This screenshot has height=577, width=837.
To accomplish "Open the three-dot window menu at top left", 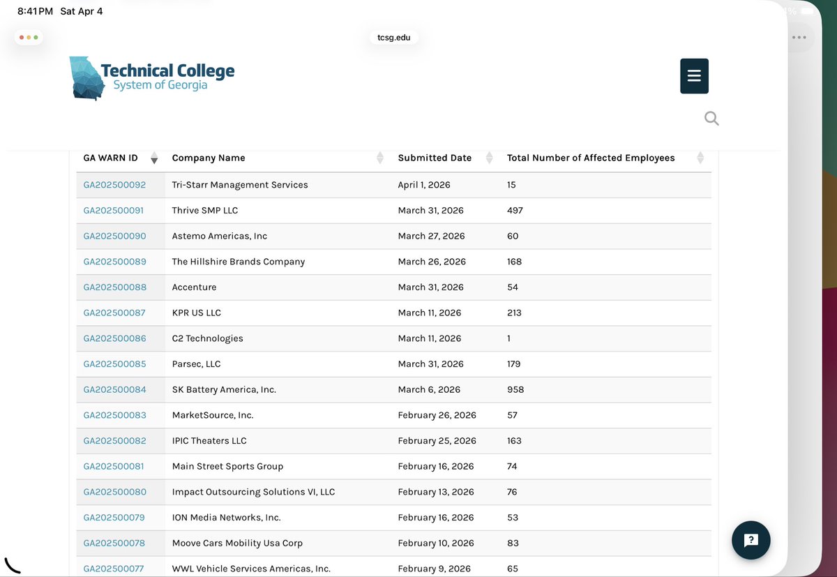I will pos(29,37).
